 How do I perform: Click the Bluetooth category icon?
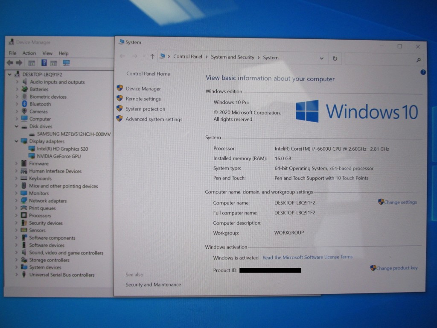[x=24, y=104]
